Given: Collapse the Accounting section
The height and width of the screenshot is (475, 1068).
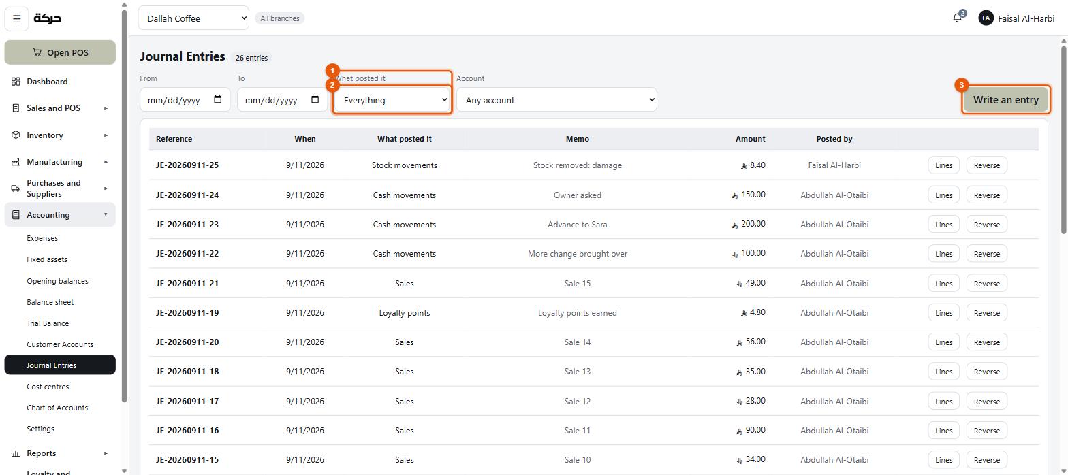Looking at the screenshot, I should pos(60,215).
